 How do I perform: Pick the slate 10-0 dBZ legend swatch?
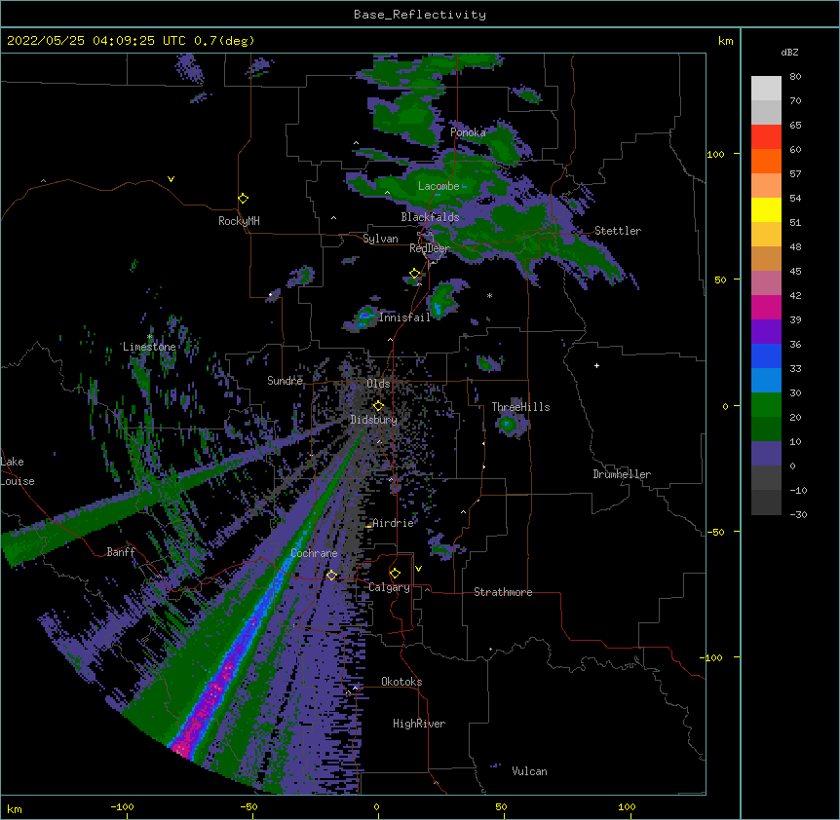coord(766,454)
